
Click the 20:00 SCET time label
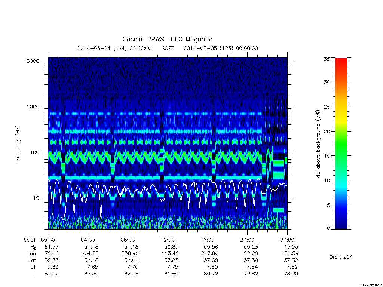(x=248, y=240)
